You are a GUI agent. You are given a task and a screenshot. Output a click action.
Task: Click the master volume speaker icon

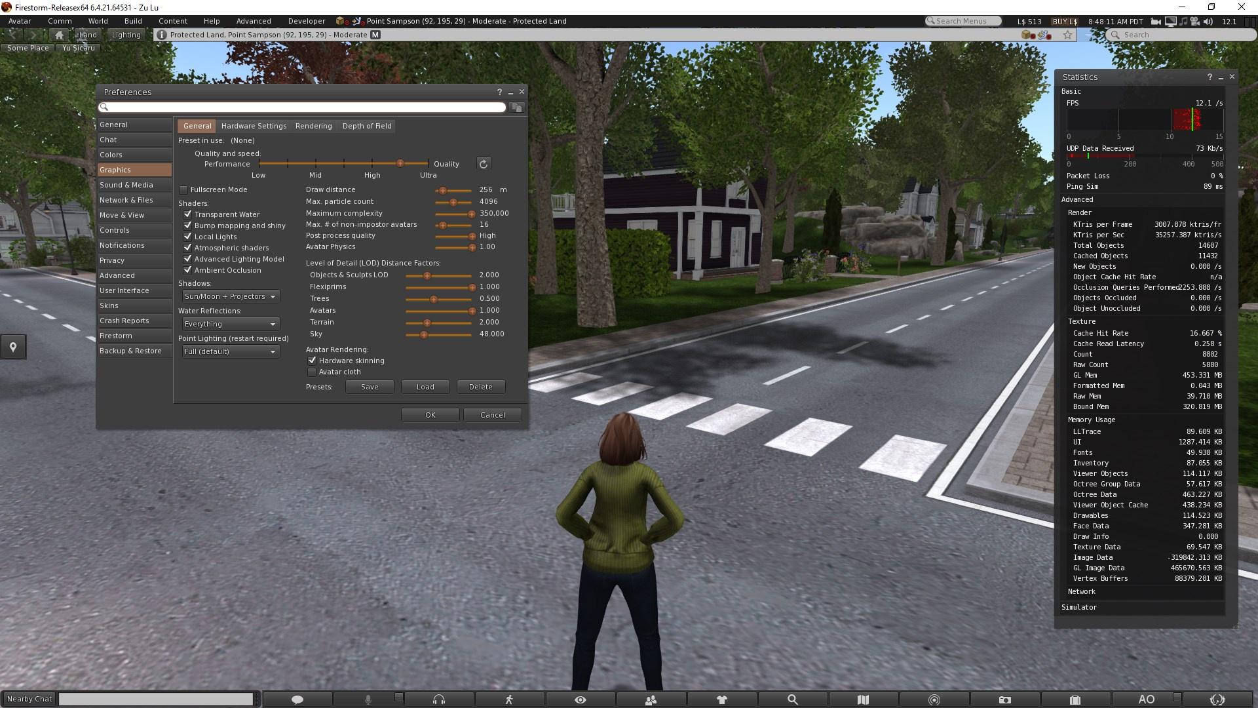pyautogui.click(x=1208, y=21)
